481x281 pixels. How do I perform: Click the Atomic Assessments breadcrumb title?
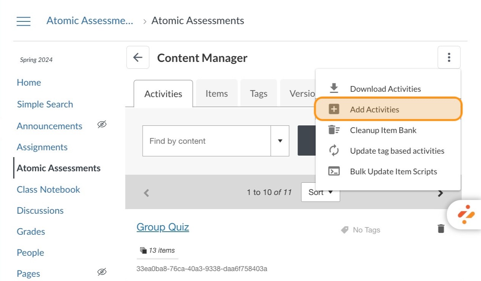point(198,21)
